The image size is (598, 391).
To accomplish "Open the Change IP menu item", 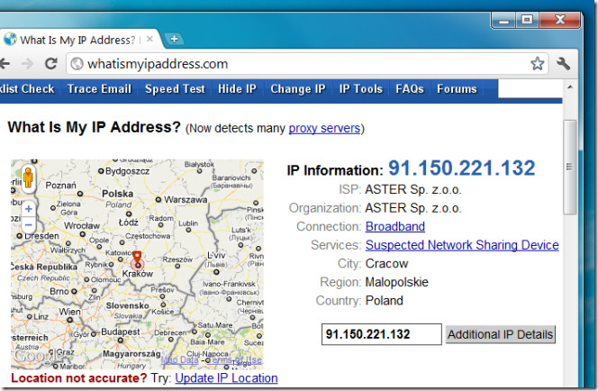I will click(x=297, y=89).
